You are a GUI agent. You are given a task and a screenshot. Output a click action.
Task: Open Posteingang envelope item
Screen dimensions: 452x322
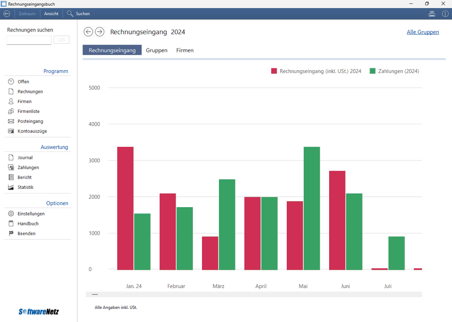pyautogui.click(x=11, y=121)
